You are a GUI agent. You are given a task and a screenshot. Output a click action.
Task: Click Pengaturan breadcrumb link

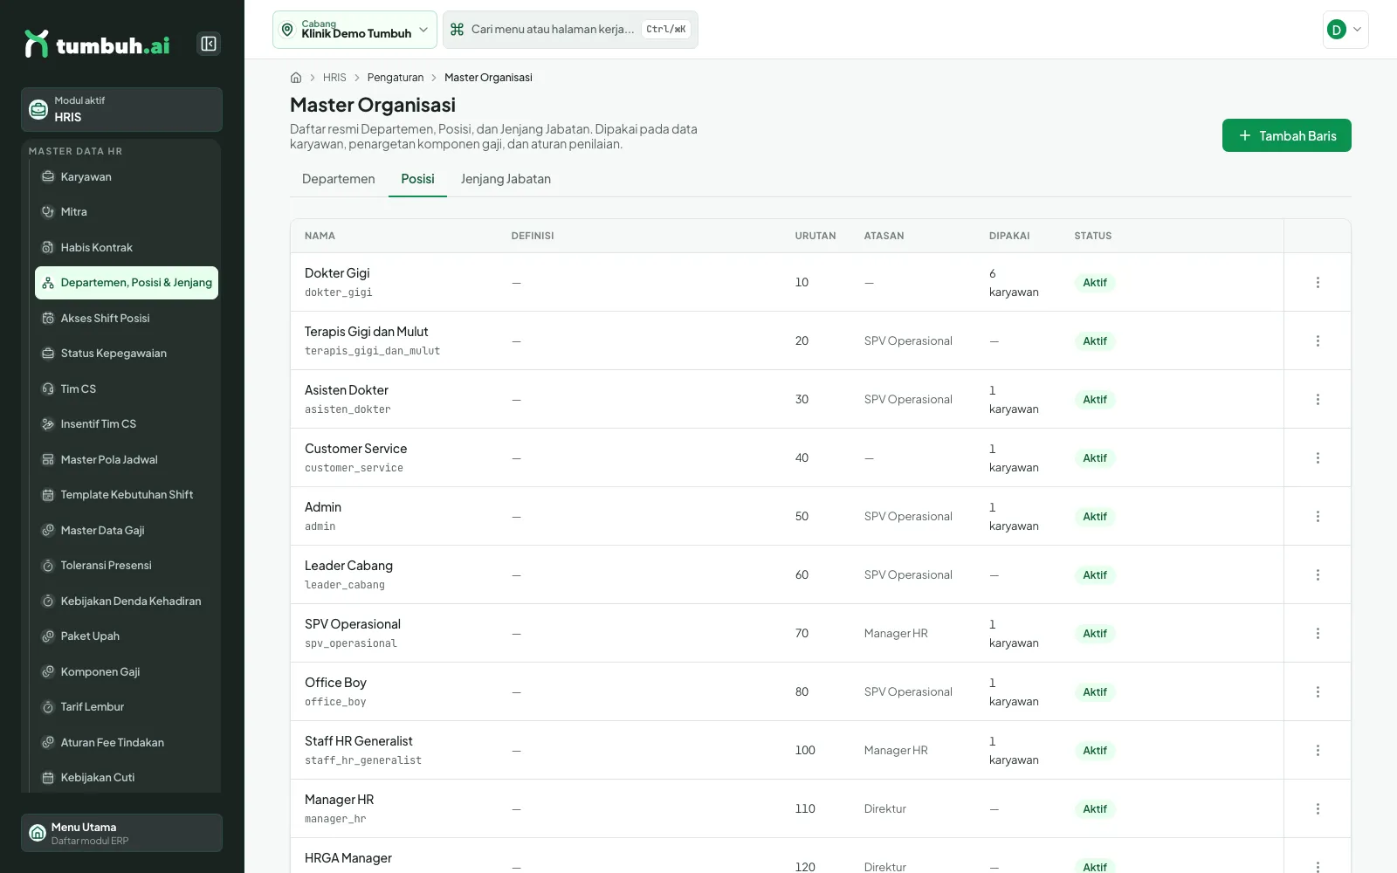[x=396, y=78]
